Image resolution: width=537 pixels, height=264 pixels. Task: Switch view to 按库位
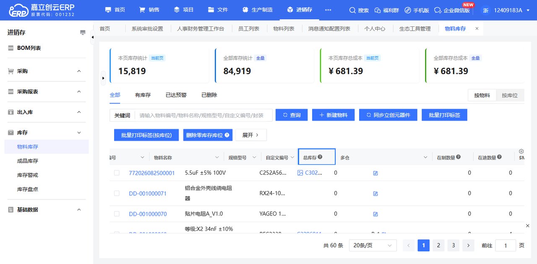pyautogui.click(x=510, y=95)
